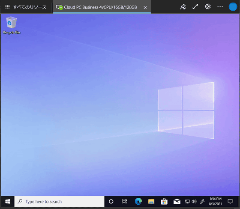This screenshot has height=209, width=240.
Task: Open Microsoft Store from the taskbar
Action: point(164,201)
